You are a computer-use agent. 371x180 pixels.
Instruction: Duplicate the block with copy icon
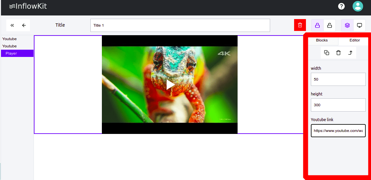click(x=327, y=53)
